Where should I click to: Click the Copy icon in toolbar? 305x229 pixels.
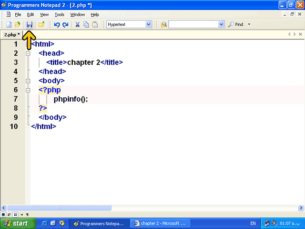coord(86,24)
